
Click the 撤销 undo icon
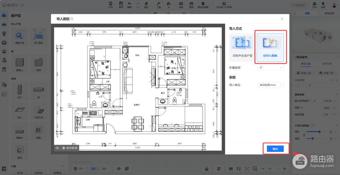click(x=130, y=5)
